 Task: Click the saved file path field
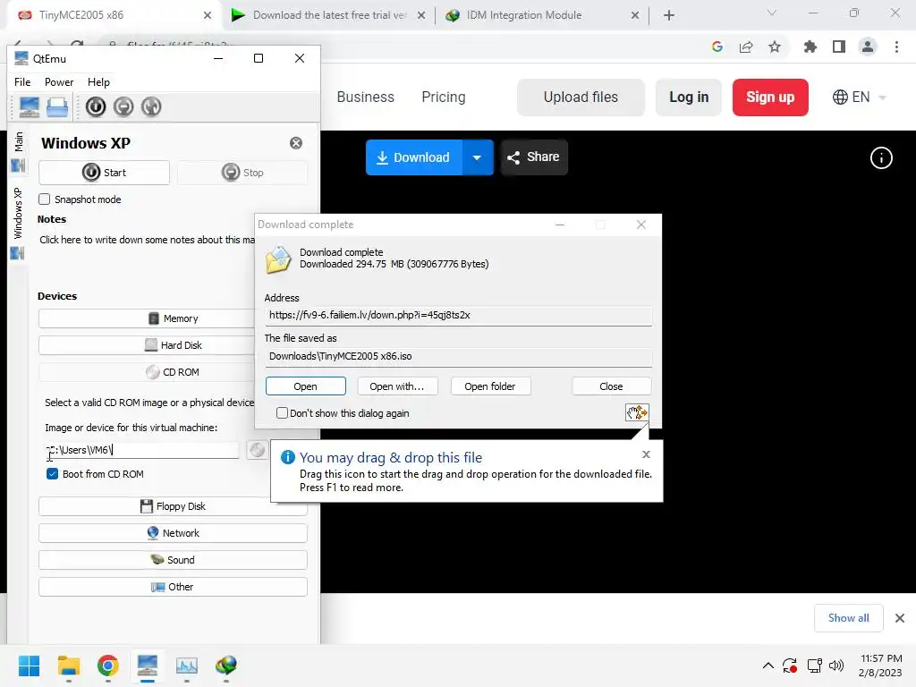[459, 356]
